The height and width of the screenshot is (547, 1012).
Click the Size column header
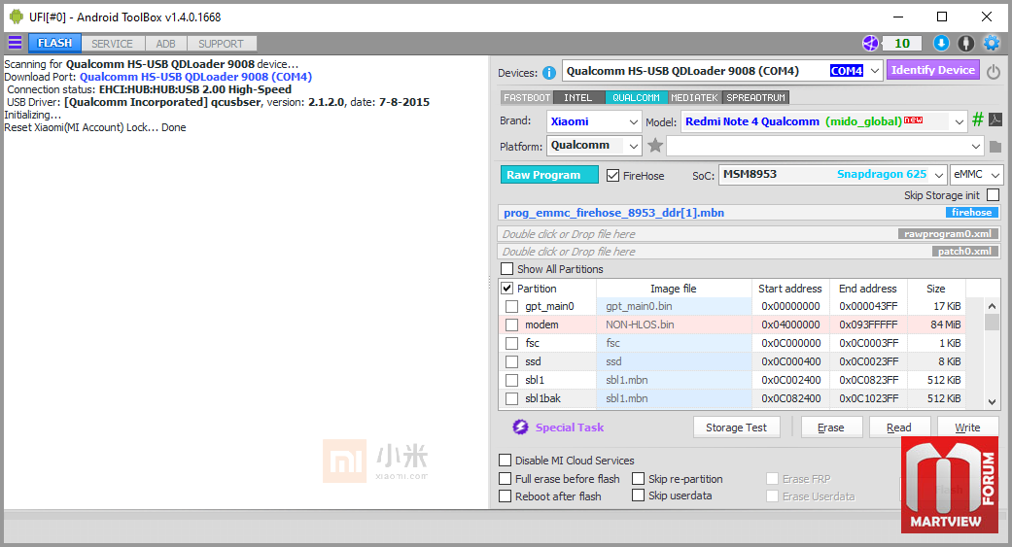click(x=936, y=289)
